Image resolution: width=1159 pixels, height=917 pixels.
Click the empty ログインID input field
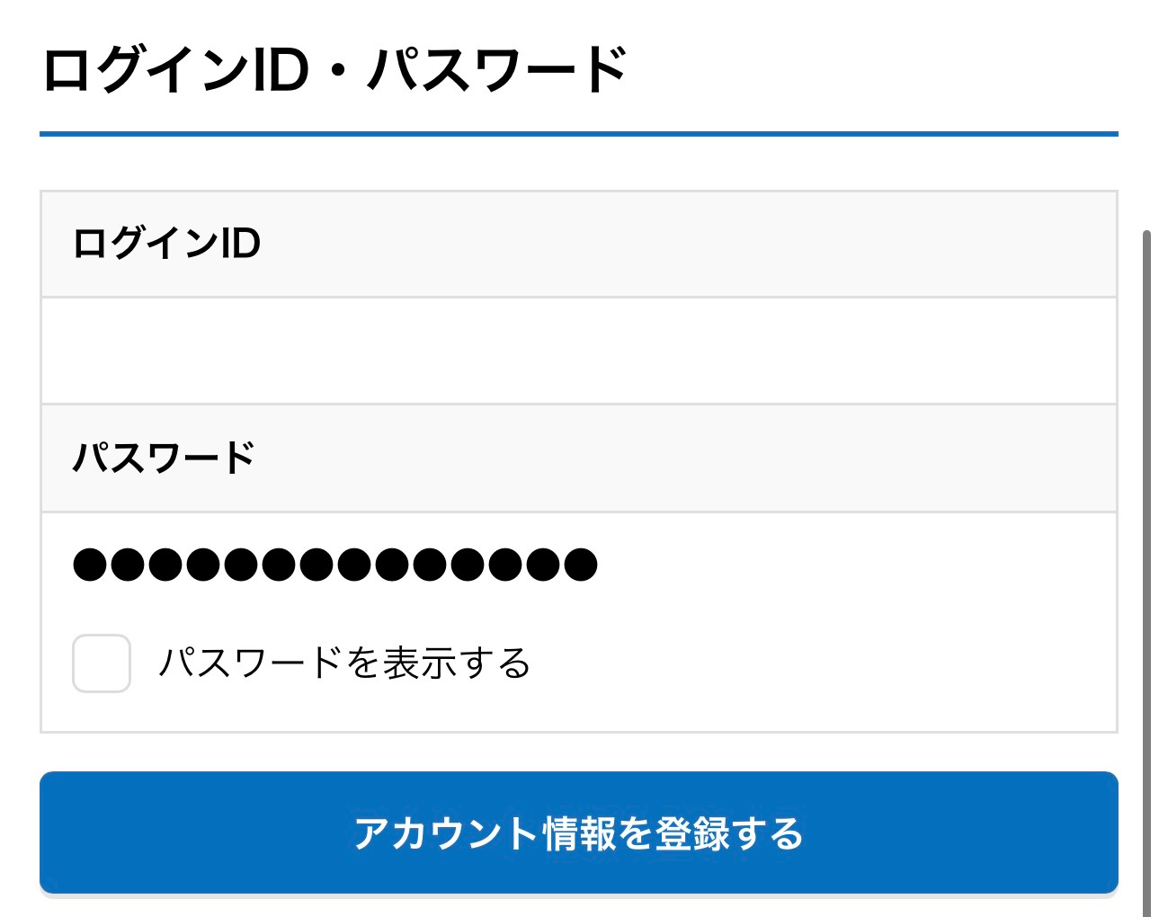pyautogui.click(x=578, y=351)
